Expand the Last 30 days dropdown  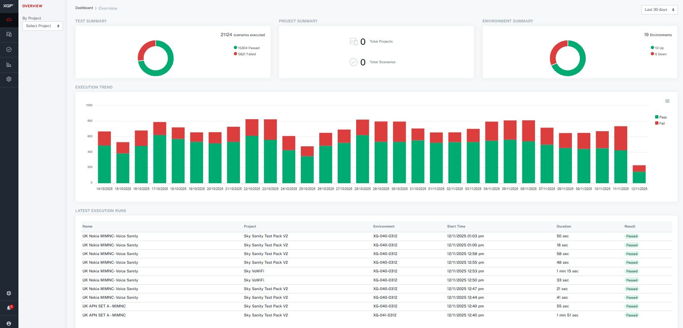click(659, 10)
